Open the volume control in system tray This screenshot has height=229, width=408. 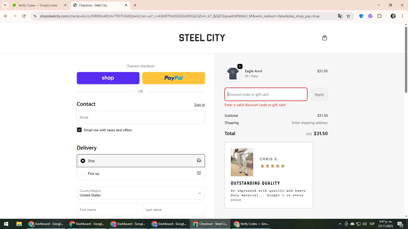point(364,224)
